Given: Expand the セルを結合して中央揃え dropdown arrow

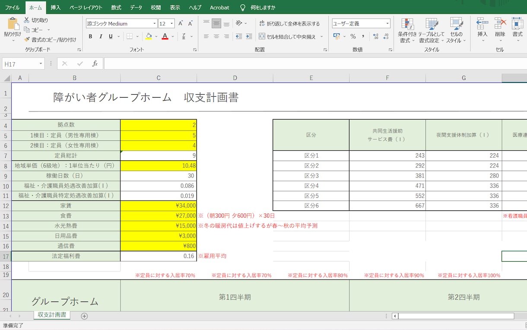Looking at the screenshot, I should [322, 37].
